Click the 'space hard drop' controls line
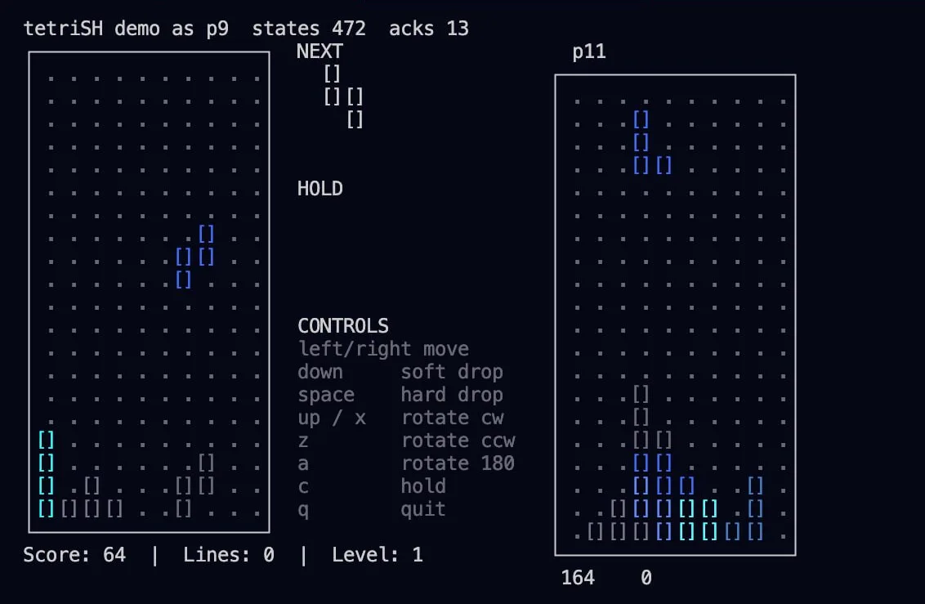Viewport: 925px width, 604px height. 400,395
